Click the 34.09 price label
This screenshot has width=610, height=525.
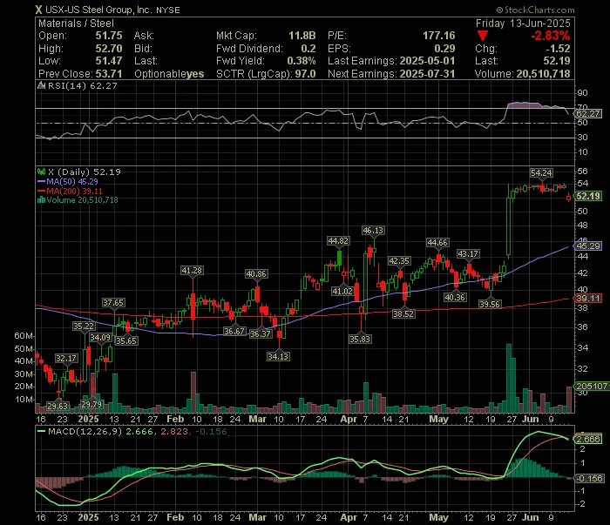pyautogui.click(x=100, y=337)
